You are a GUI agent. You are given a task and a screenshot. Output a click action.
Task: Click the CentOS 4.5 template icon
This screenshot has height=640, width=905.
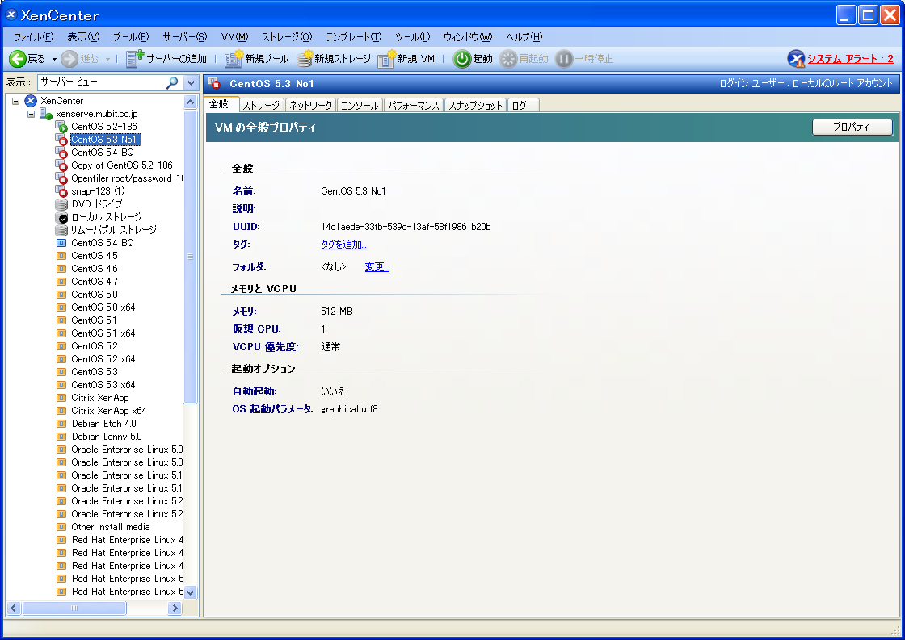[x=61, y=255]
